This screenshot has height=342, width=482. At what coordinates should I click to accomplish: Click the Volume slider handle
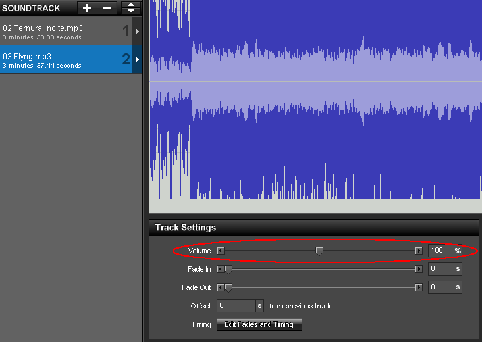pyautogui.click(x=319, y=251)
